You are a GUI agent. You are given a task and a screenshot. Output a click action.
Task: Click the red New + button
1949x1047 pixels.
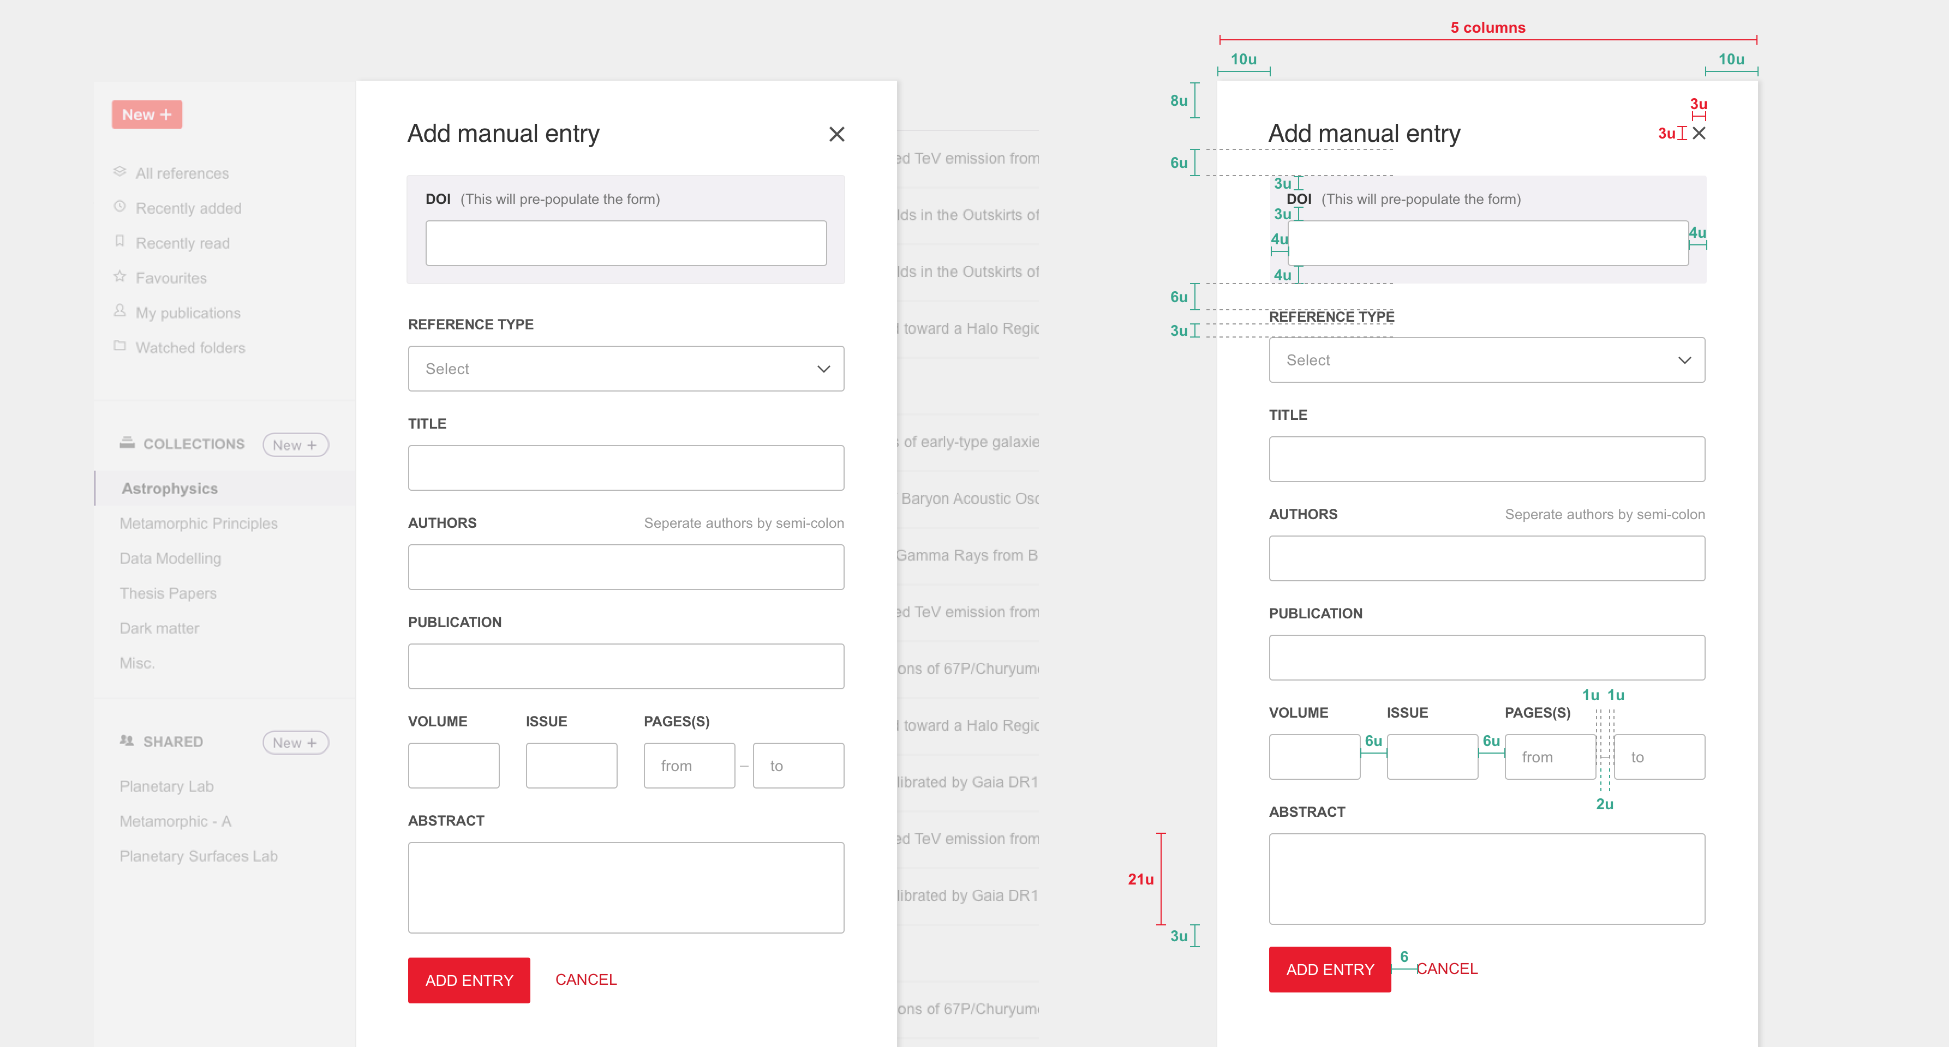[147, 115]
